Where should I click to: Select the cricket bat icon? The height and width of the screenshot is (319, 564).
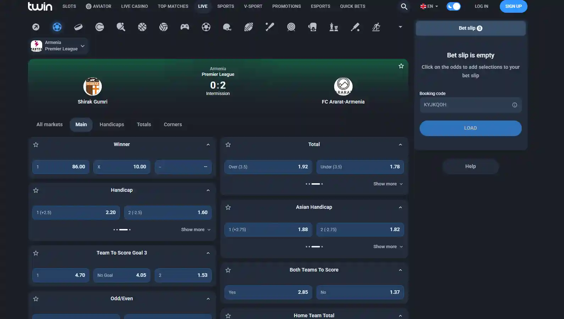point(355,27)
